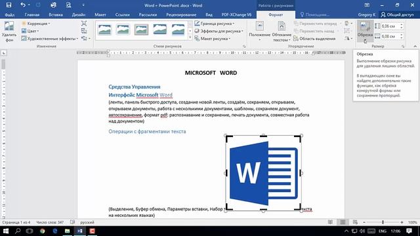Viewport: 420px width, 236px height.
Task: Open the Файл menu
Action: (x=9, y=14)
